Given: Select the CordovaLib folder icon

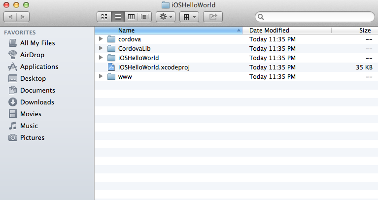Looking at the screenshot, I should (x=111, y=48).
